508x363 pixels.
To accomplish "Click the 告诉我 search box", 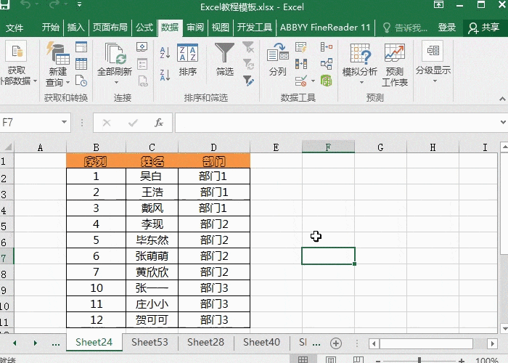I will tap(406, 28).
